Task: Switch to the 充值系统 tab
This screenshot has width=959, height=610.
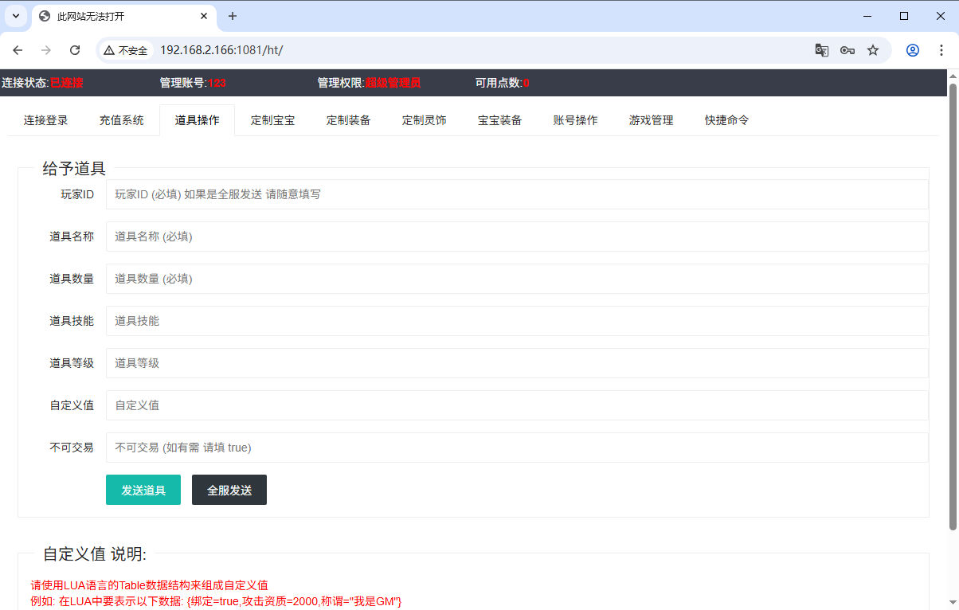Action: 122,120
